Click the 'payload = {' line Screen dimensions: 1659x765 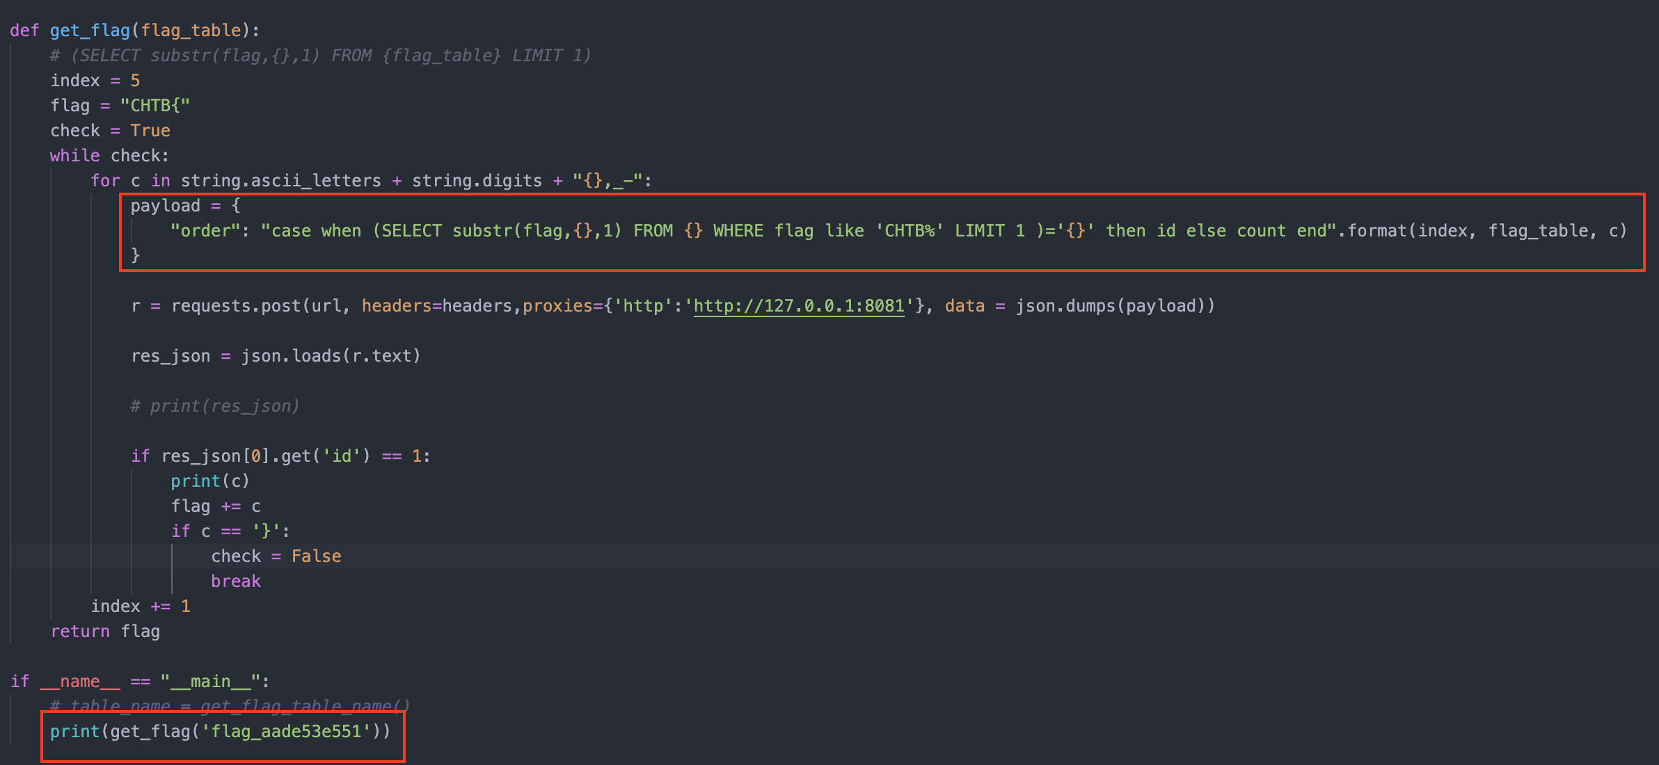click(x=186, y=206)
